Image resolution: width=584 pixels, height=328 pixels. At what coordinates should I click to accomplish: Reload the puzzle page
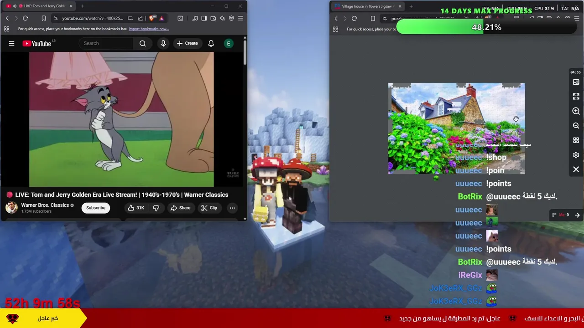tap(354, 19)
